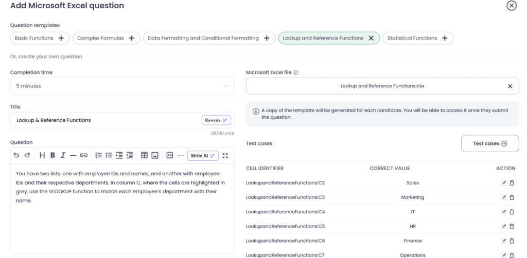Image resolution: width=527 pixels, height=258 pixels.
Task: Click the Lookup and Reference Functions.xlsx filename
Action: [382, 86]
